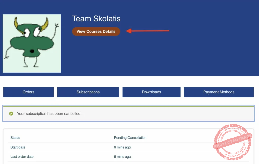
Task: Open the Payment Methods tab
Action: [219, 92]
